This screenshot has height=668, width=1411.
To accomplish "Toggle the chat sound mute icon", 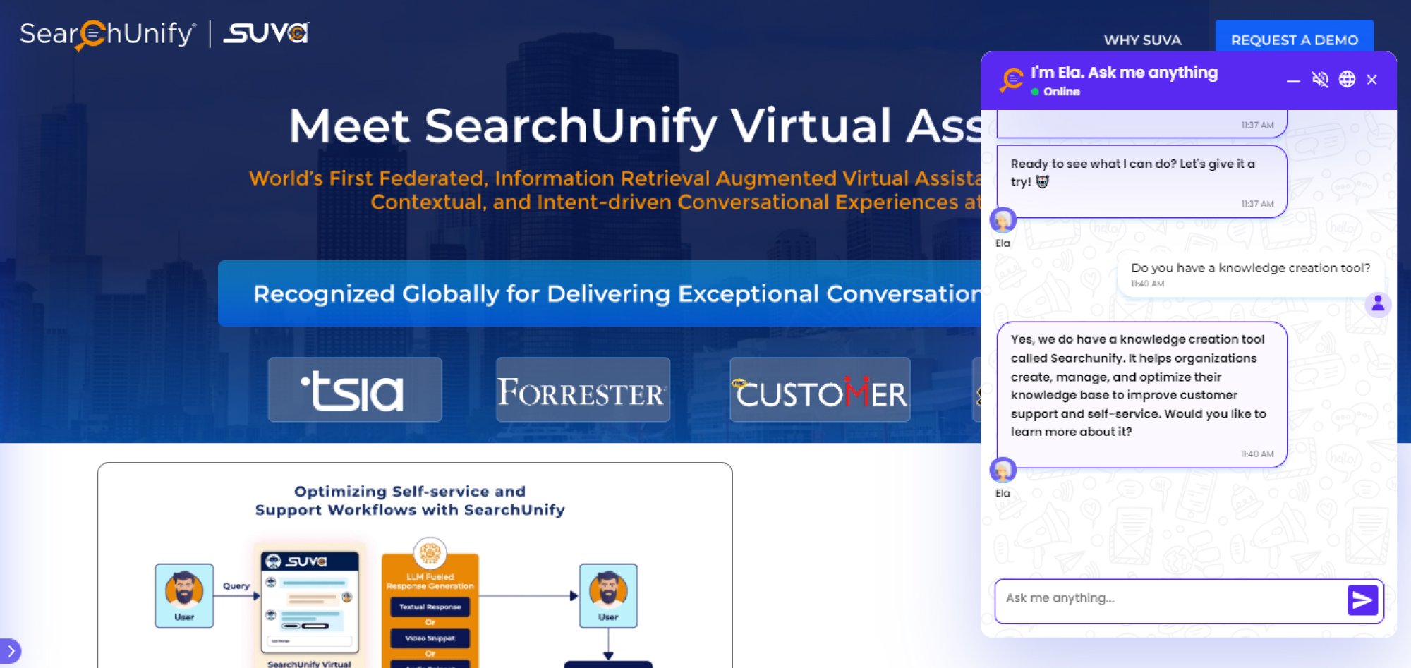I will click(1320, 80).
